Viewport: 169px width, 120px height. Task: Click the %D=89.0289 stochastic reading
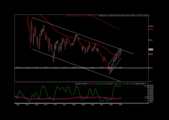[x=140, y=84]
